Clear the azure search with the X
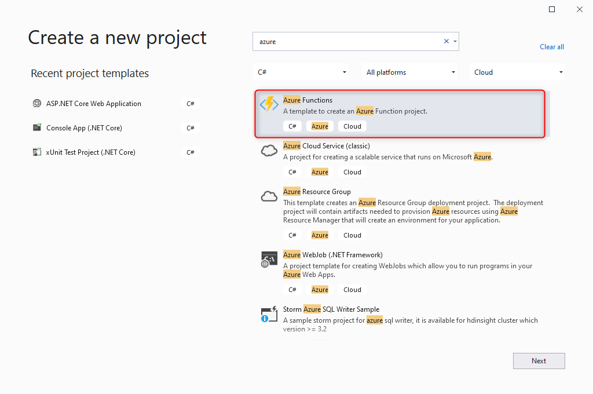The width and height of the screenshot is (593, 394). pyautogui.click(x=446, y=41)
